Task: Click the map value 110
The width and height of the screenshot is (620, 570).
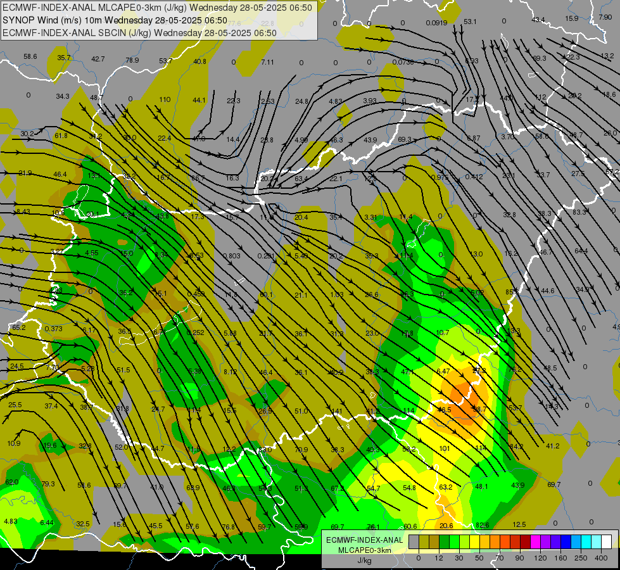Action: tap(165, 99)
